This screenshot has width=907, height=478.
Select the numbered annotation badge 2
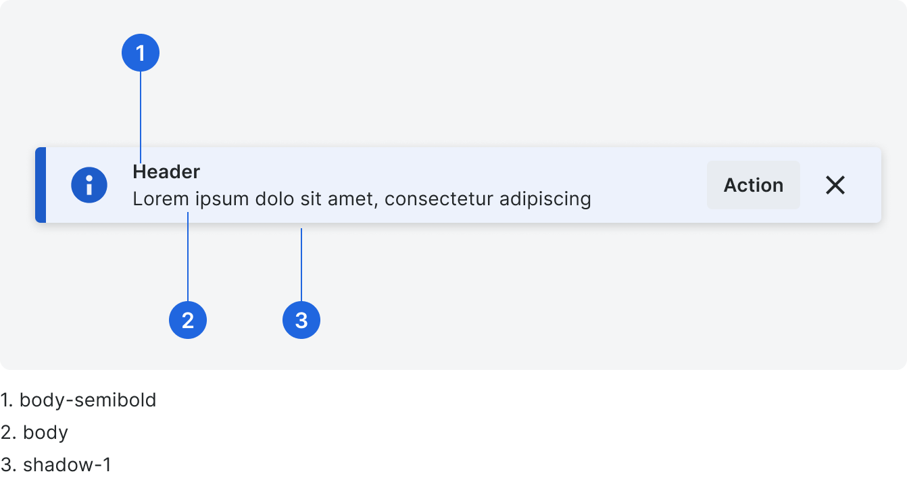tap(188, 320)
